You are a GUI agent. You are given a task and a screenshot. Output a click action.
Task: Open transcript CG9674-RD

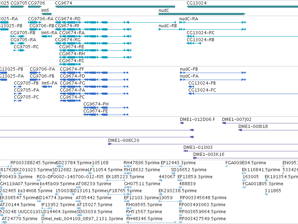click(68, 19)
